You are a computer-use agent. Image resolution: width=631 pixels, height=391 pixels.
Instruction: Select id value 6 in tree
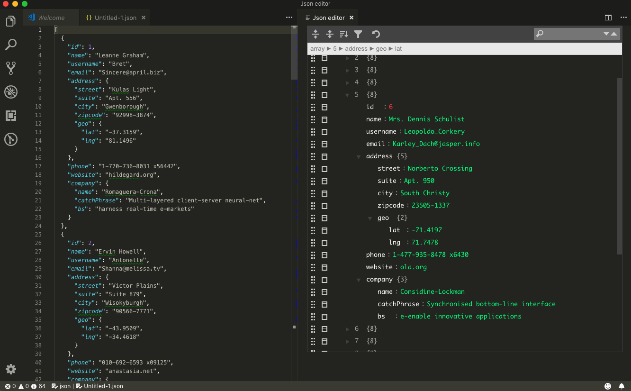[x=391, y=107]
